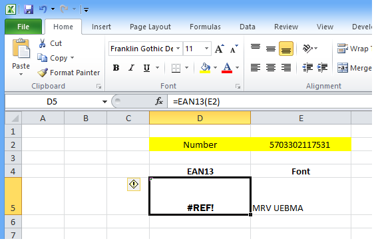The width and height of the screenshot is (374, 243).
Task: Click the Select All corner button
Action: pos(13,118)
